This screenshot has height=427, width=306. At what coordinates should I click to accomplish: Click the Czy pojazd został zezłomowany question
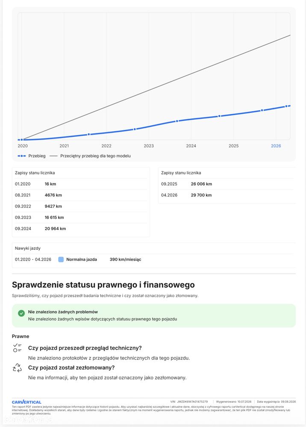71,368
